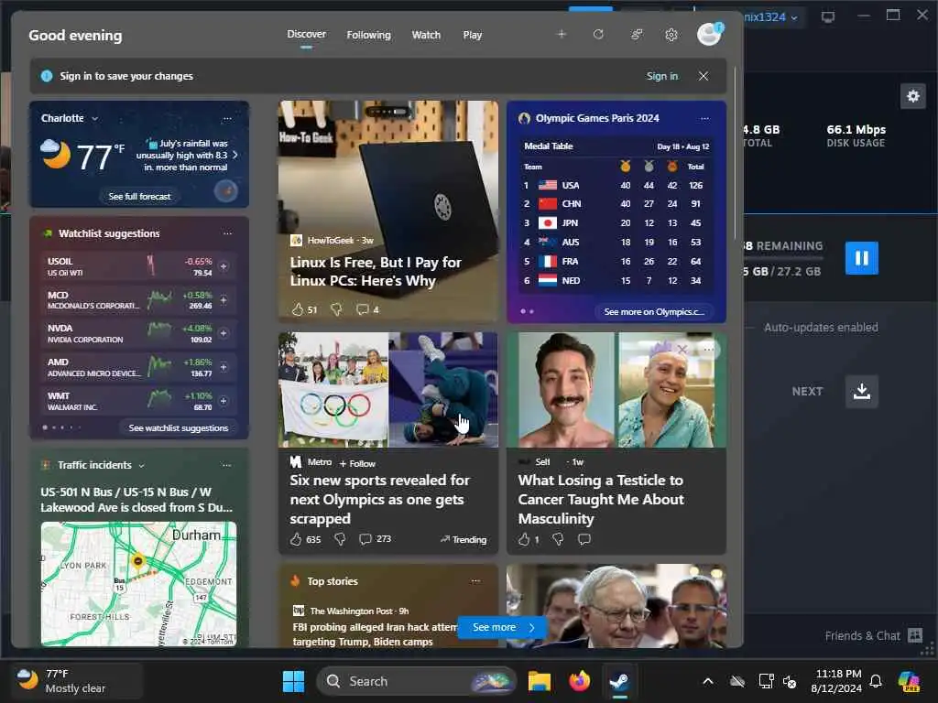Click See watchlist suggestions button

179,428
